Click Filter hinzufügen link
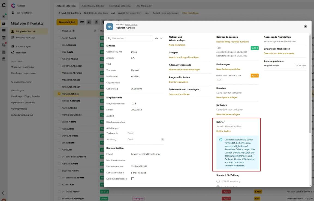 (190, 13)
